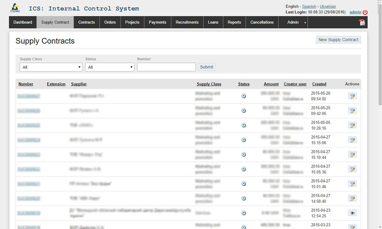The image size is (382, 229).
Task: Click the edit icon on the 2015-04-27 15:01:46 row
Action: [352, 184]
